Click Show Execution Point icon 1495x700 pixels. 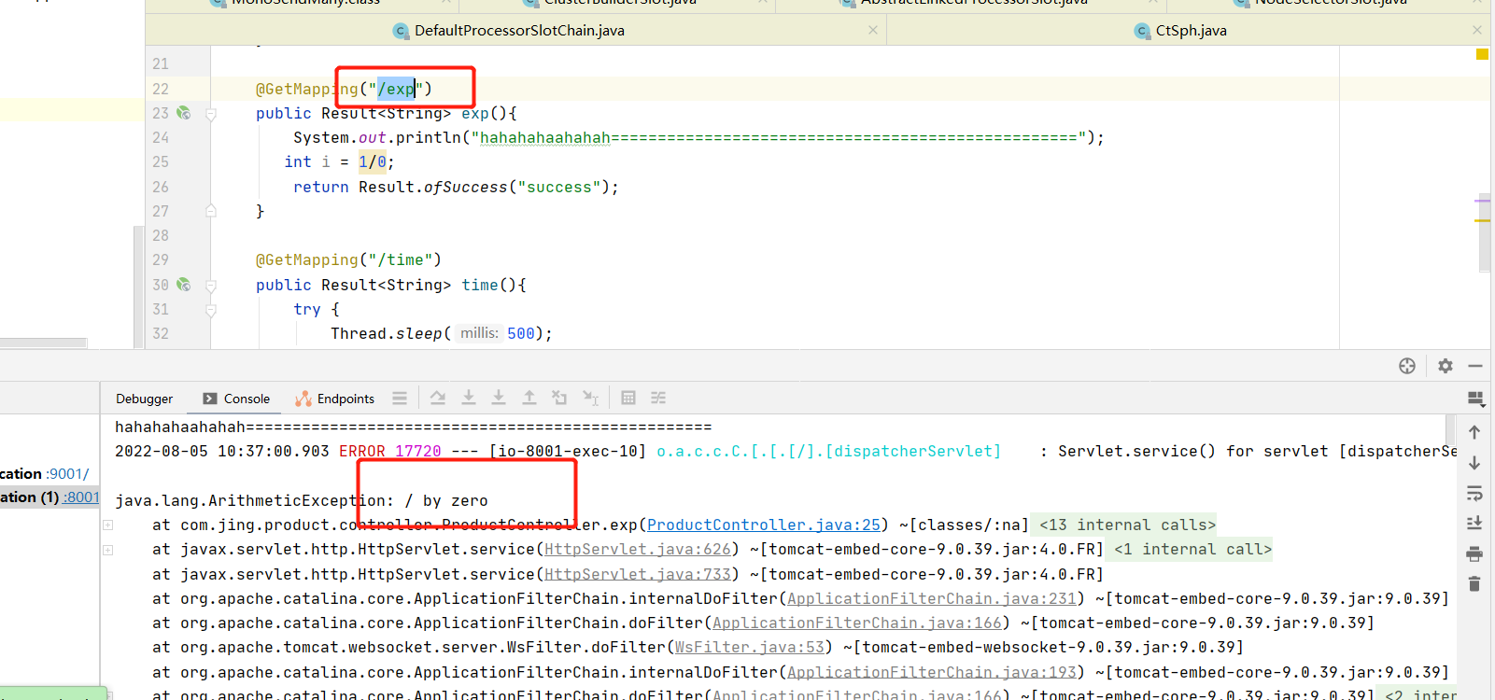437,398
